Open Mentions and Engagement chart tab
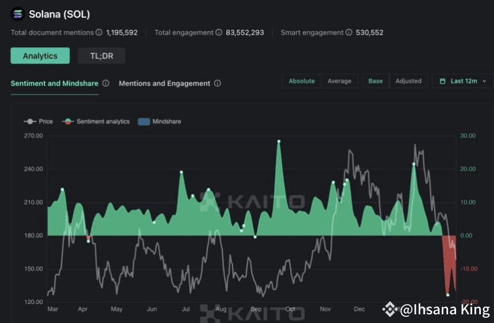Image resolution: width=494 pixels, height=323 pixels. click(164, 83)
